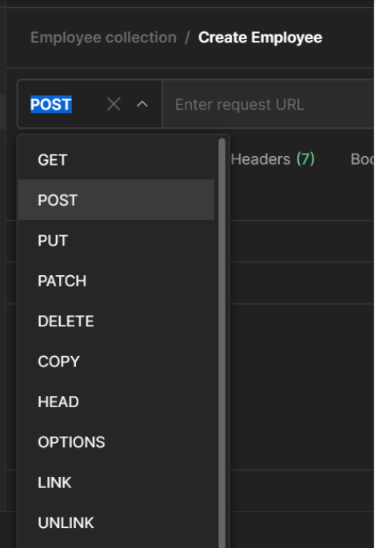Viewport: 375px width, 548px height.
Task: Choose POST in the method dropdown
Action: click(116, 200)
